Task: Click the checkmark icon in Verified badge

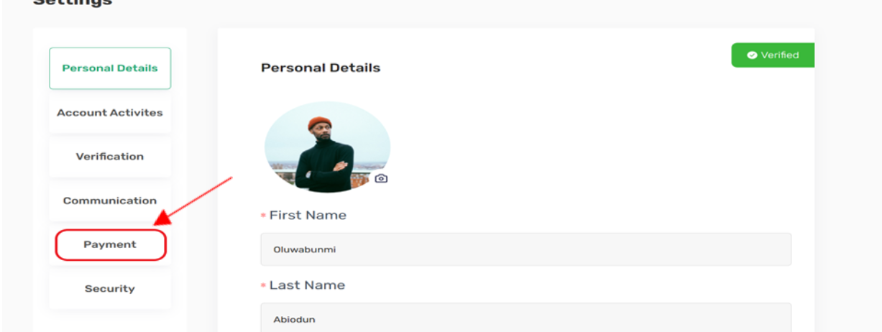Action: tap(752, 55)
